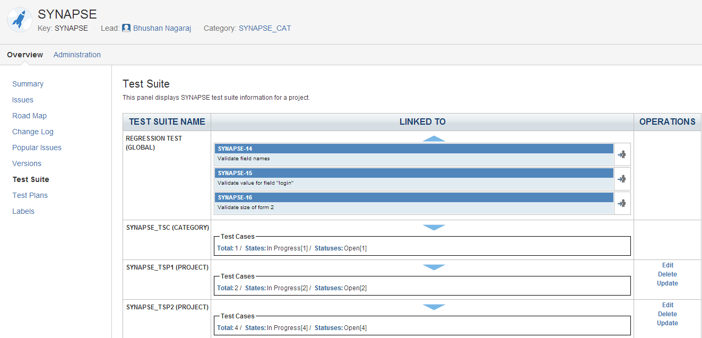Image resolution: width=702 pixels, height=338 pixels.
Task: Click Update for the SYNAPSE_TSP1 suite
Action: point(668,283)
